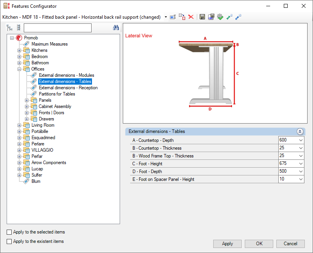
Task: Click the Features Configurator title bar icon
Action: [x=7, y=6]
